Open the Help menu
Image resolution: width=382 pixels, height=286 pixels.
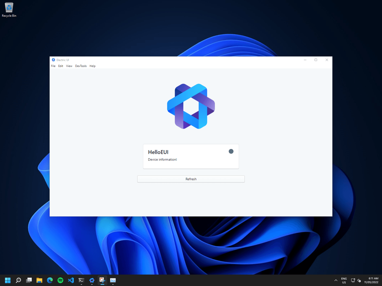click(92, 66)
